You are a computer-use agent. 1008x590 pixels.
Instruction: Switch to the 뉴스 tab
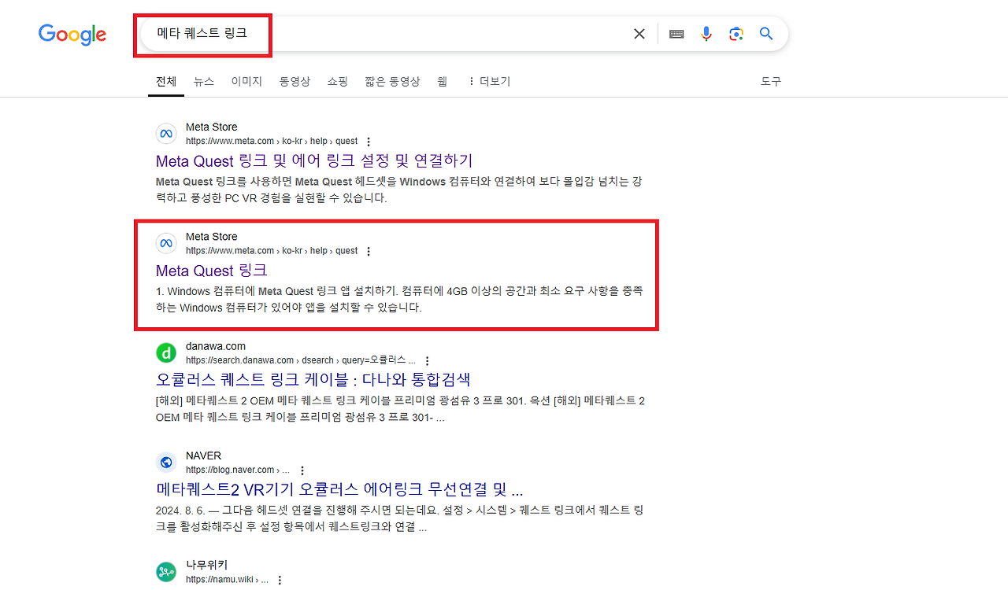coord(204,81)
